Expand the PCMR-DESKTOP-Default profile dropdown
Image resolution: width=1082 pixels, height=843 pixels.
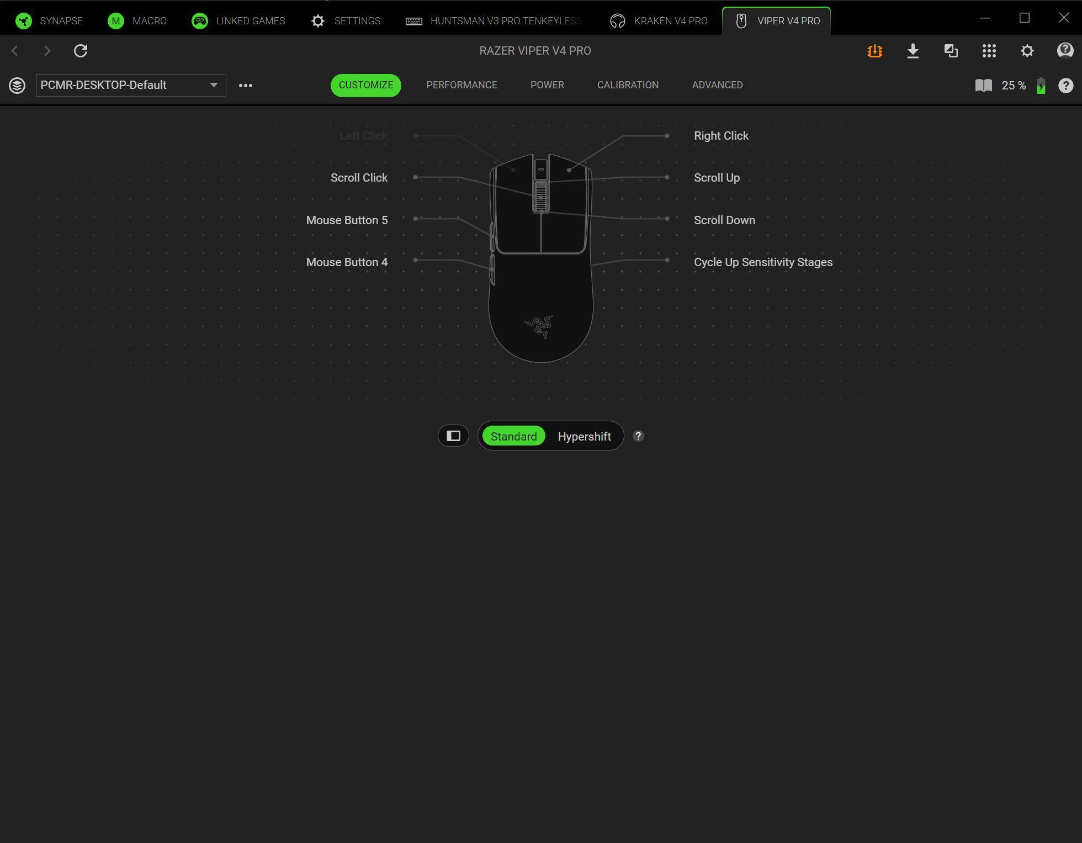click(x=131, y=85)
